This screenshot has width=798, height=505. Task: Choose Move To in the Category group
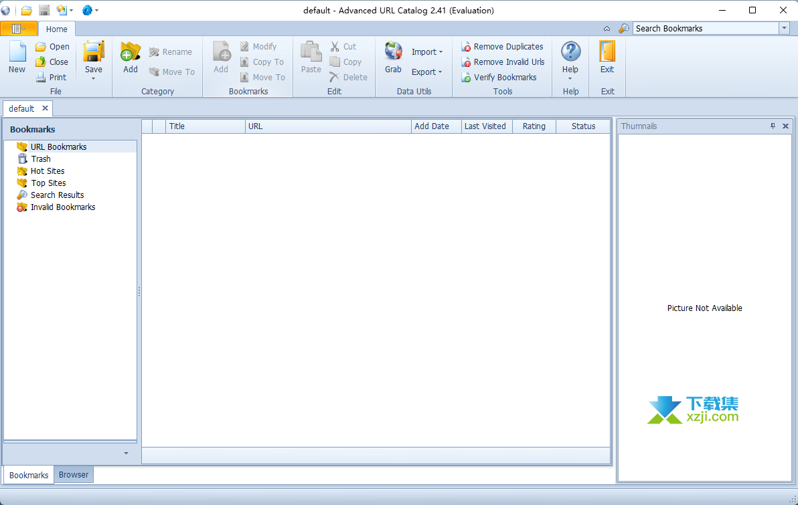[171, 72]
